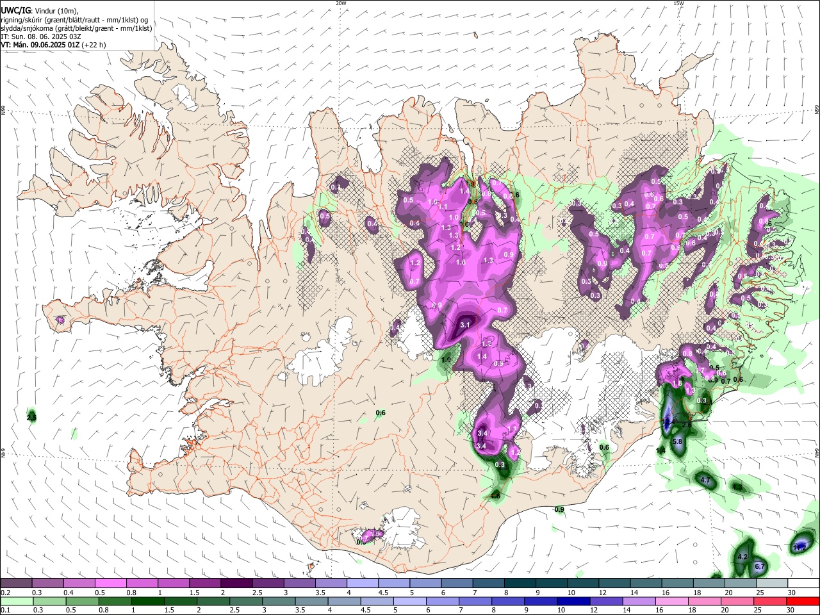This screenshot has width=820, height=615.
Task: Pick the dark teal 8–9 upper legend swatch
Action: point(520,584)
